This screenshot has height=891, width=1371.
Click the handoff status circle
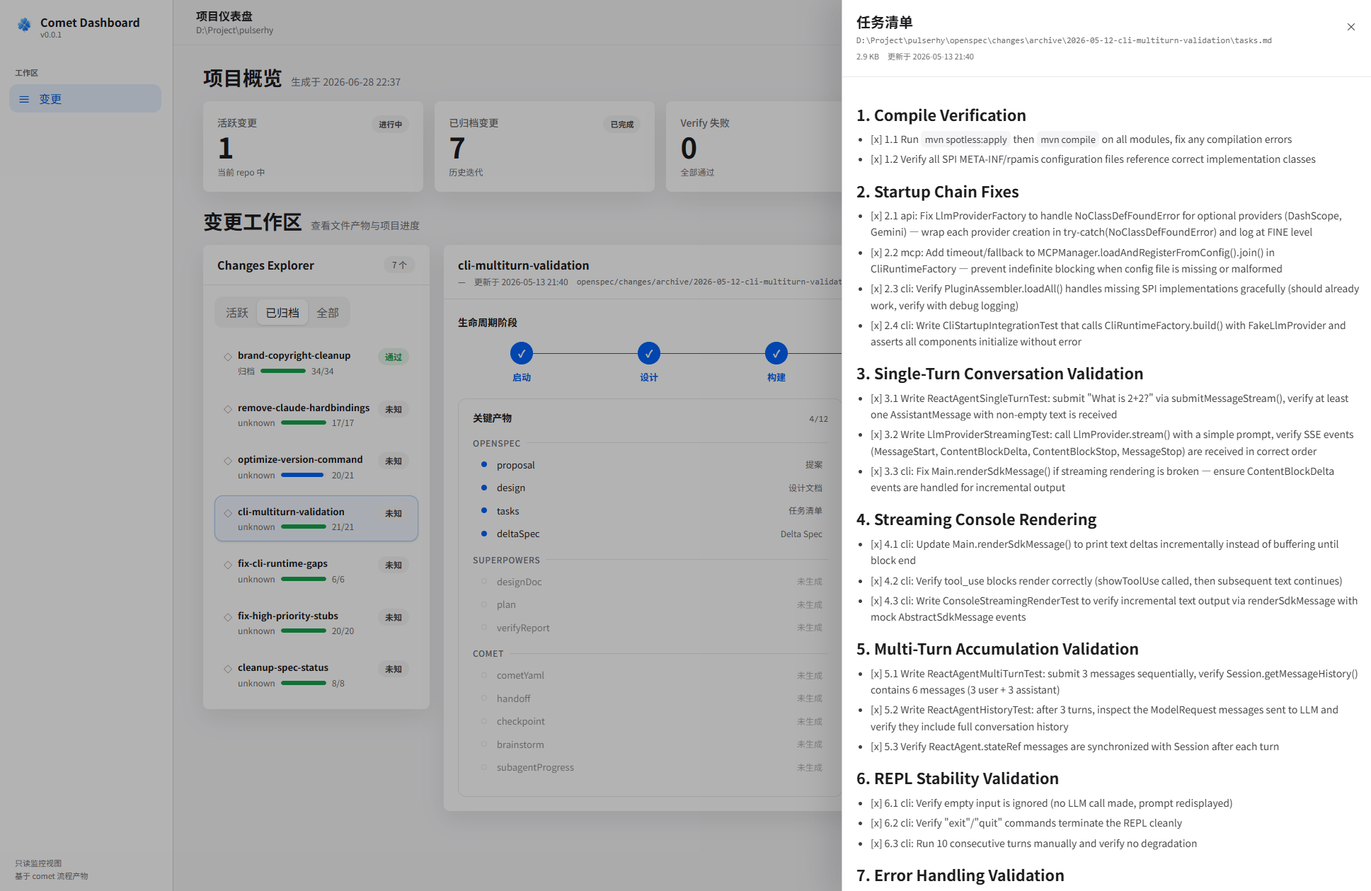tap(484, 699)
